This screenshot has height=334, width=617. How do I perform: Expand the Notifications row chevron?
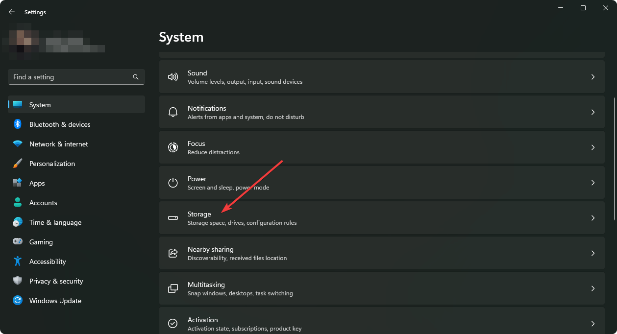(593, 112)
